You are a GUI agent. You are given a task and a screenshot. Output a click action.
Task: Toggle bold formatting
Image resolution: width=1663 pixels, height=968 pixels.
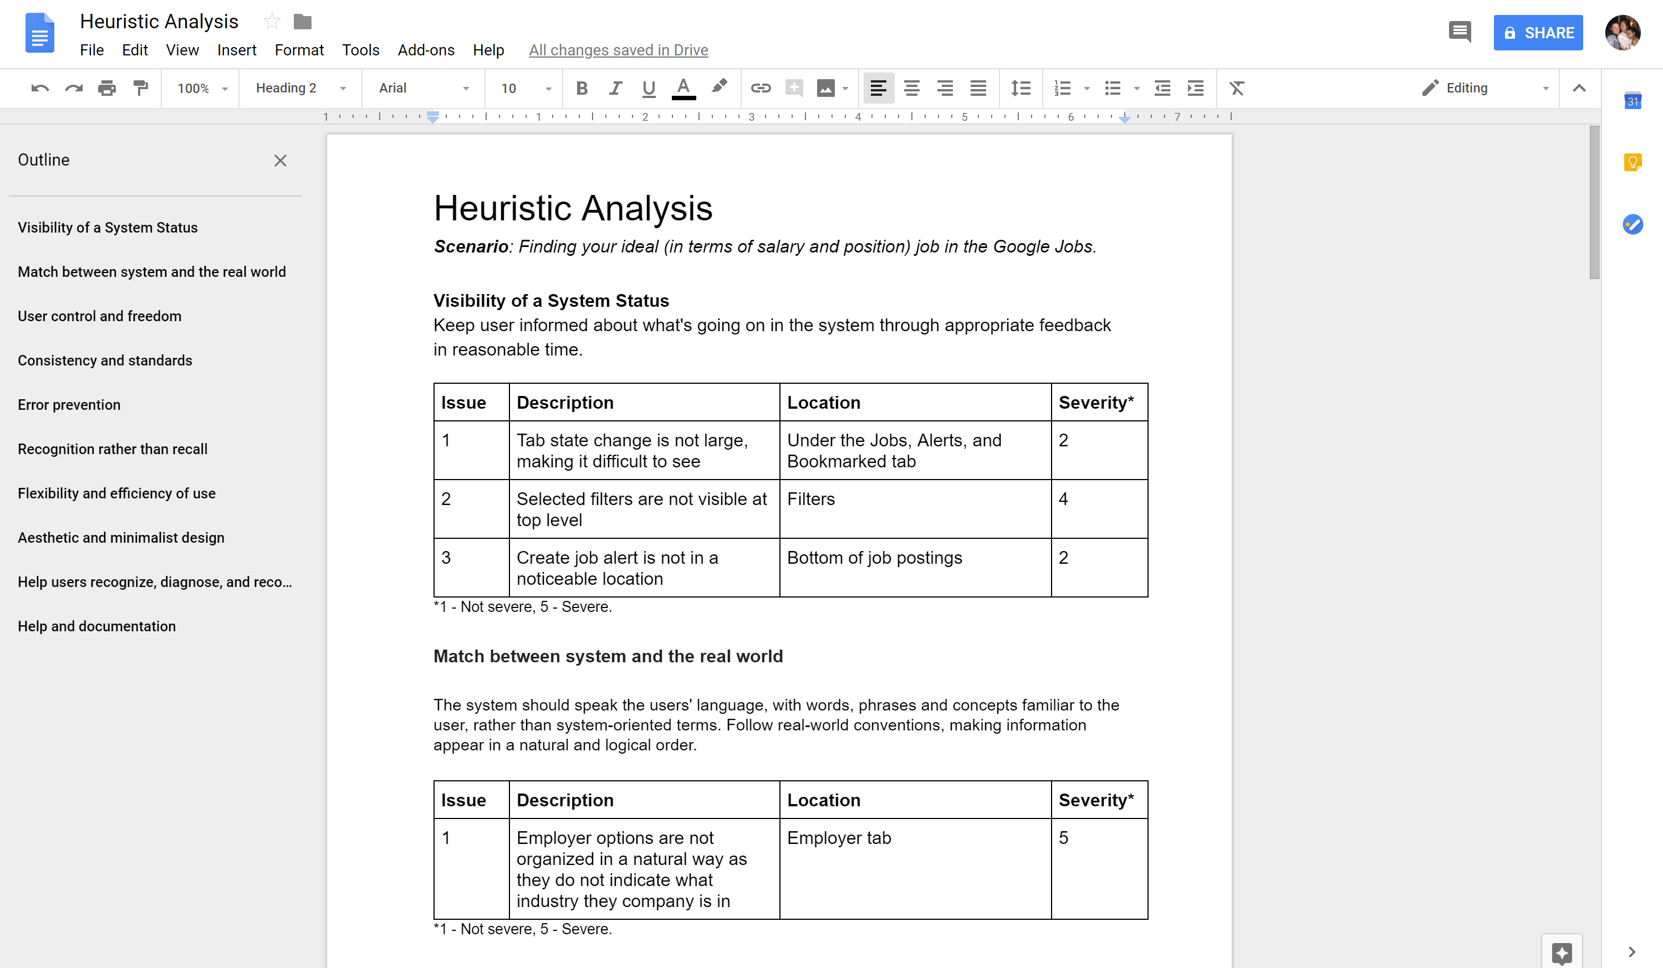[581, 87]
